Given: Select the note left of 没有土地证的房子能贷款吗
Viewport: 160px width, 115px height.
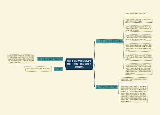Looking at the screenshot, I should click(x=21, y=59).
